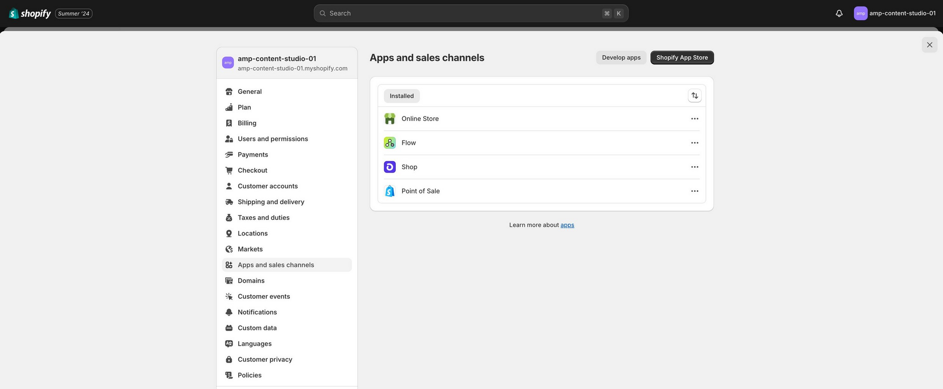This screenshot has width=943, height=389.
Task: Click the Languages icon in sidebar
Action: (x=229, y=344)
